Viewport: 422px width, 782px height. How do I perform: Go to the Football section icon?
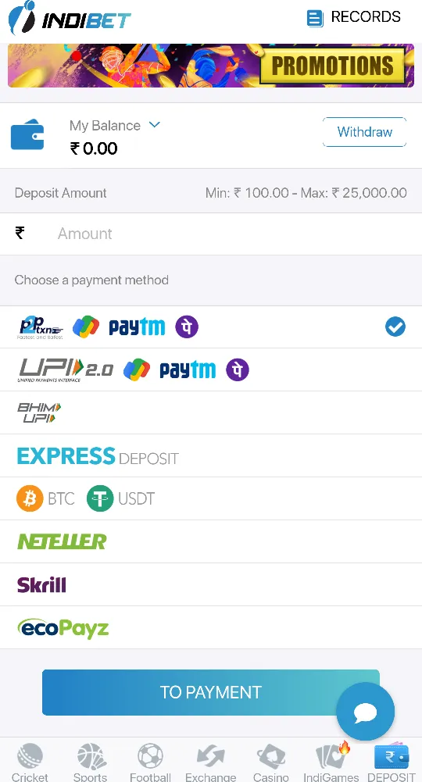coord(150,756)
